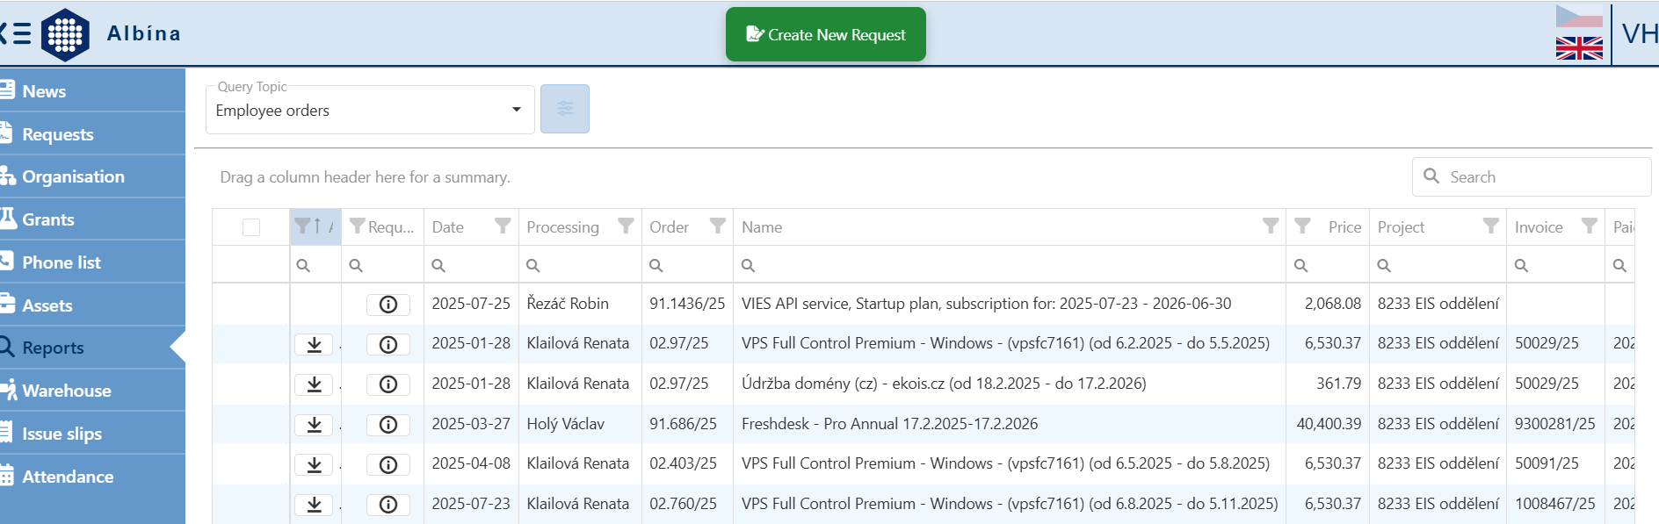
Task: Click the Date column filter field
Action: [471, 265]
